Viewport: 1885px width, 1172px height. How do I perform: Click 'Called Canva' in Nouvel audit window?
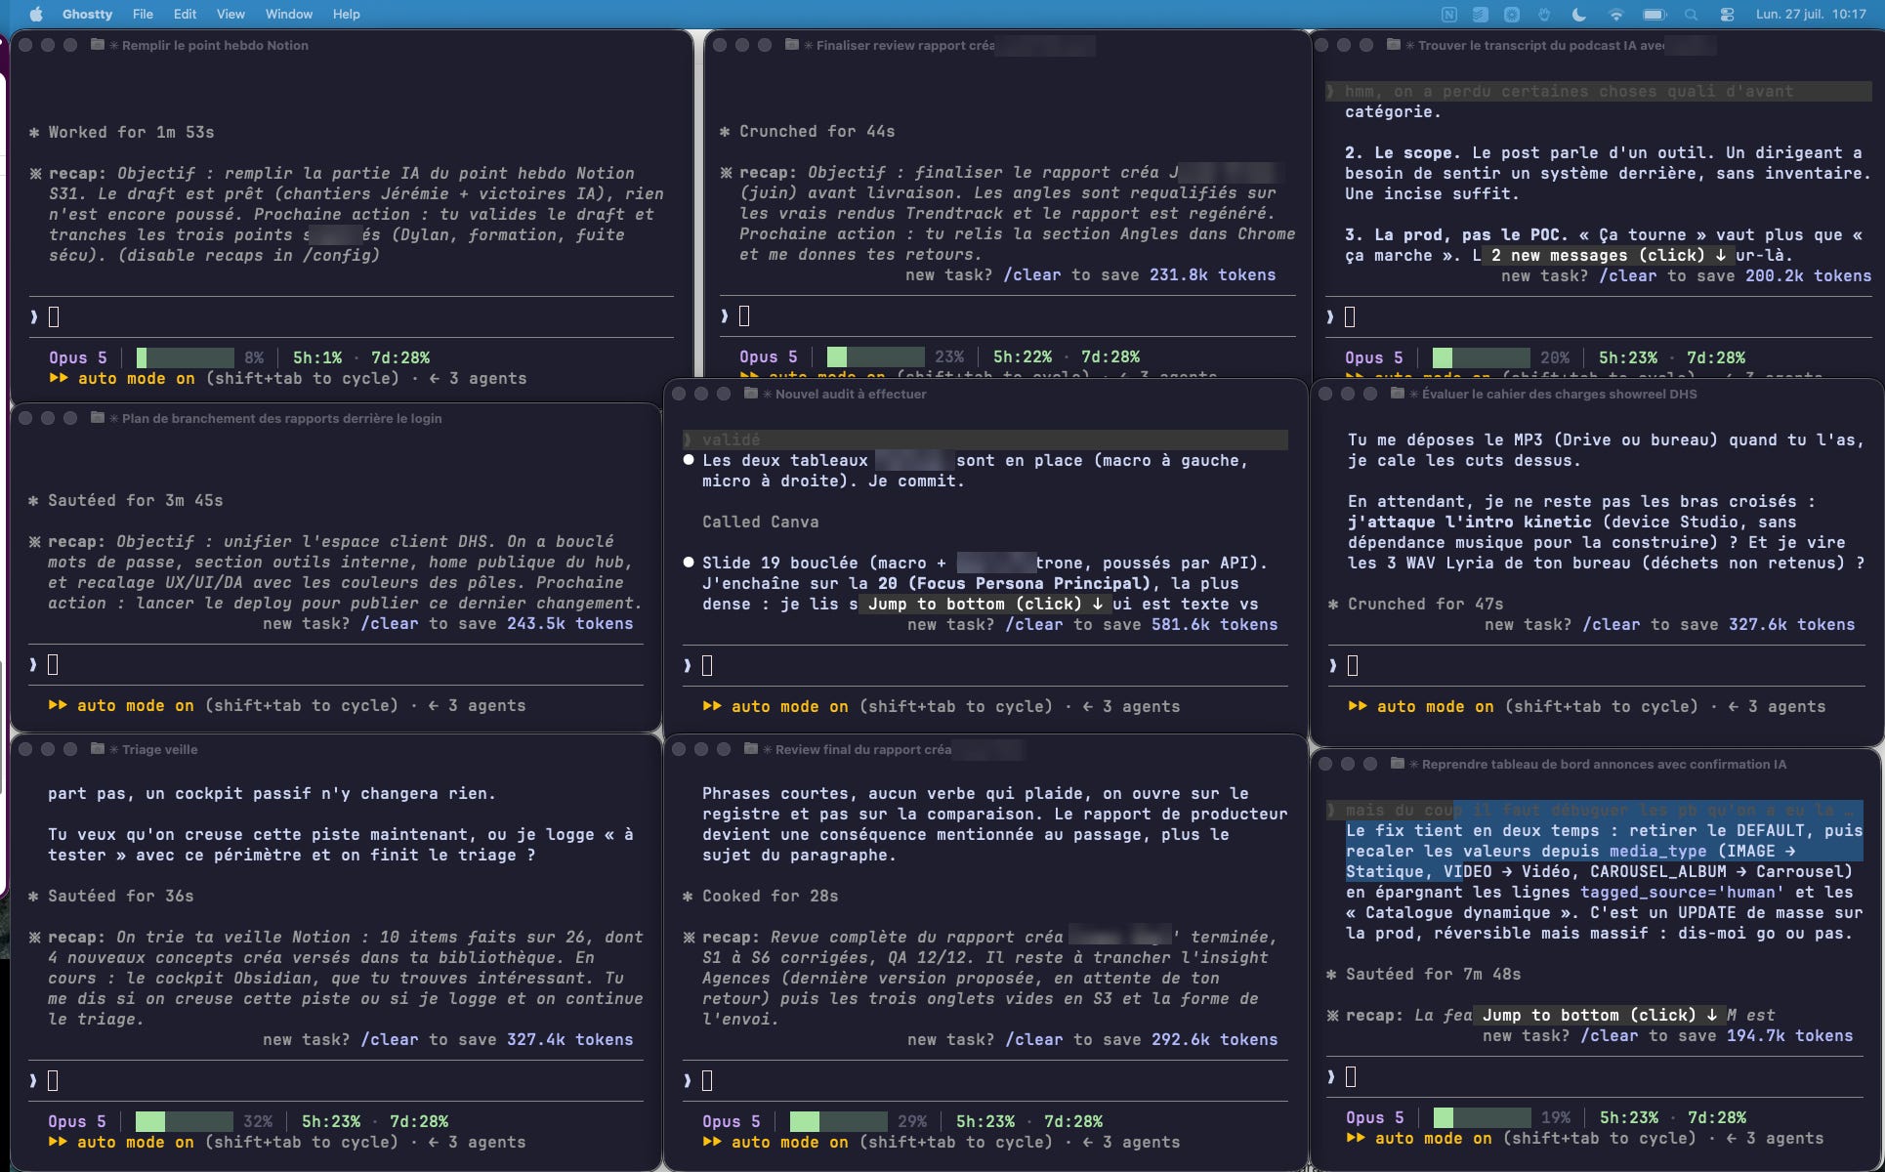(x=761, y=522)
